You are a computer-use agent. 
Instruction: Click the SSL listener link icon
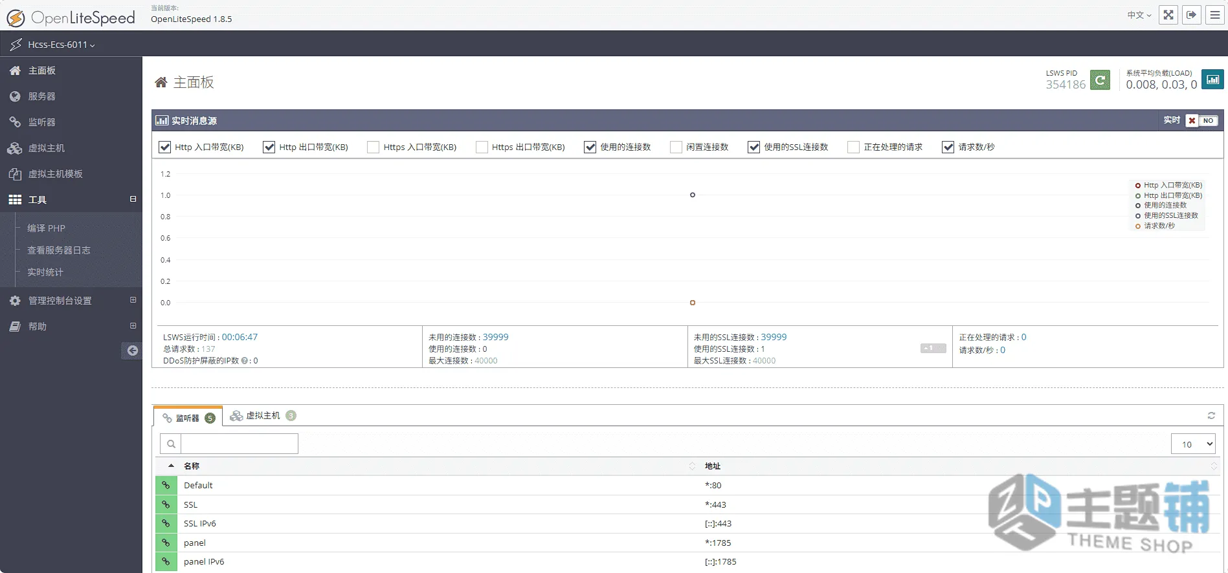coord(166,504)
